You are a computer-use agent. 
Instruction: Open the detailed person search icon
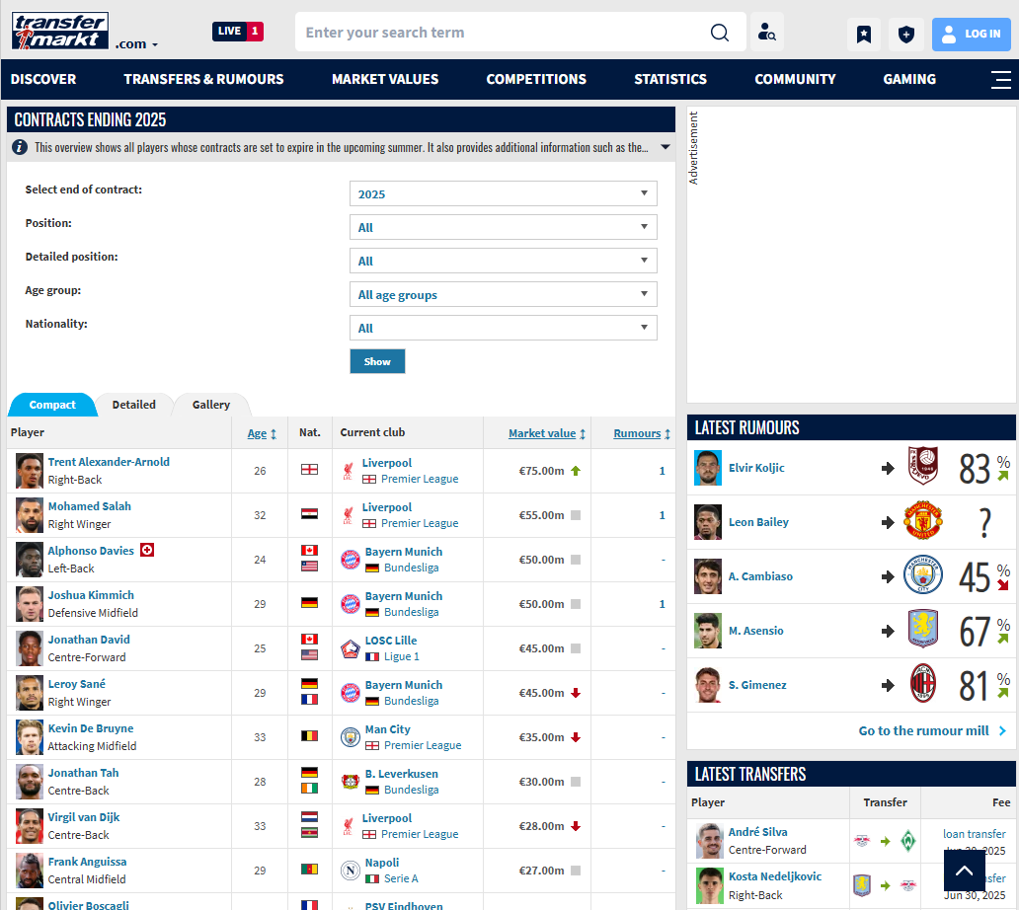click(767, 32)
